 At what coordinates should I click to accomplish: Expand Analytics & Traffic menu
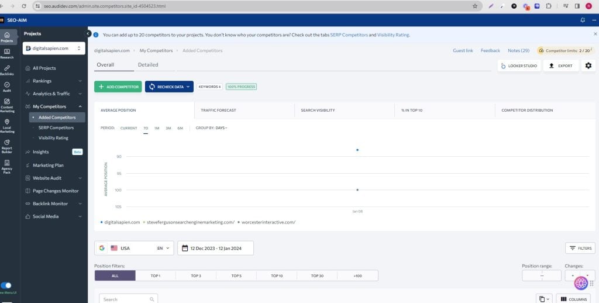coord(53,94)
